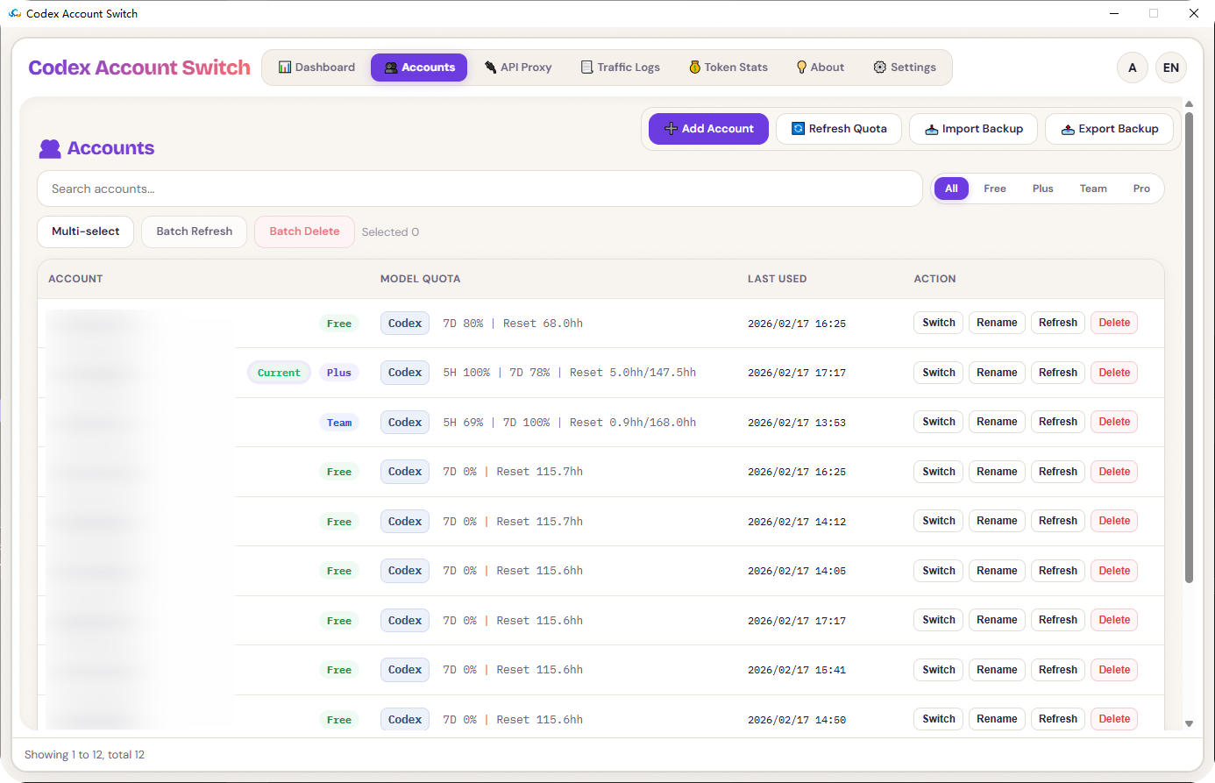The image size is (1215, 783).
Task: Click the Codex tag in the Team row
Action: (x=405, y=422)
